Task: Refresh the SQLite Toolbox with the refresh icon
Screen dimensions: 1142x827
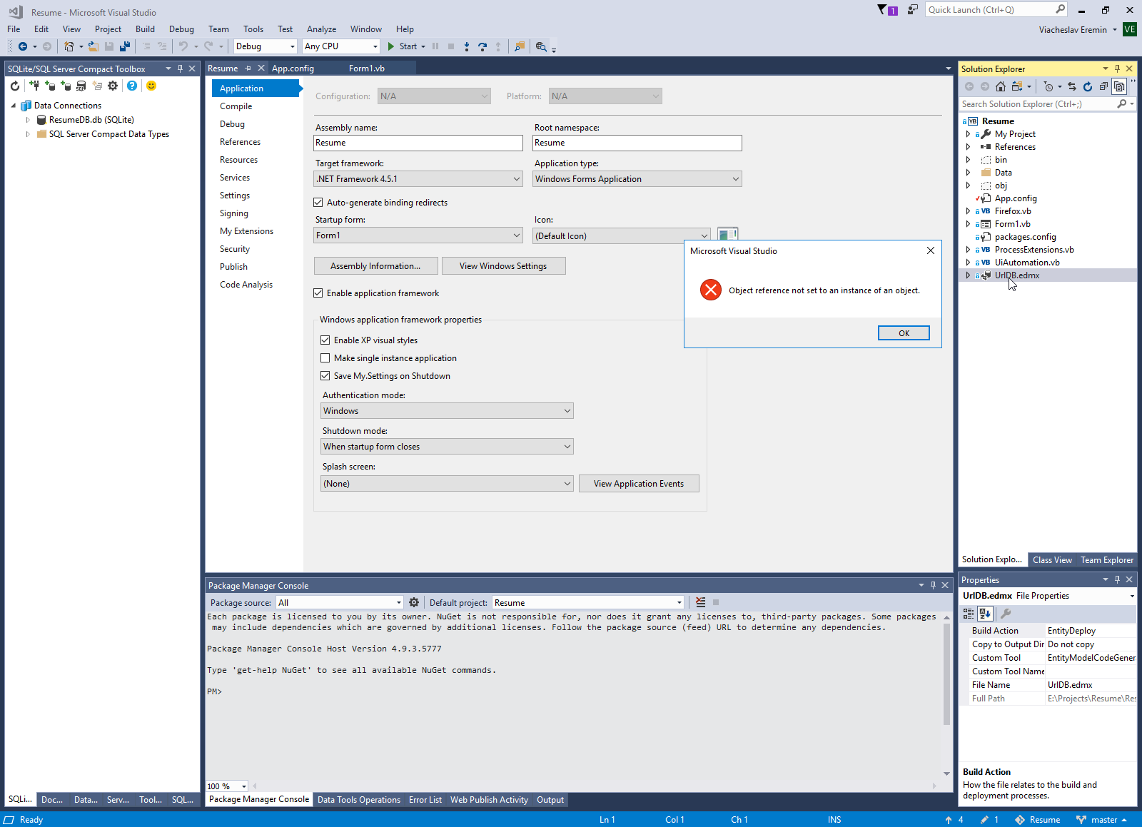Action: coord(15,86)
